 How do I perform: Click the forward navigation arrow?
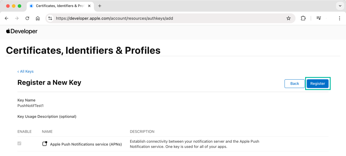[17, 18]
